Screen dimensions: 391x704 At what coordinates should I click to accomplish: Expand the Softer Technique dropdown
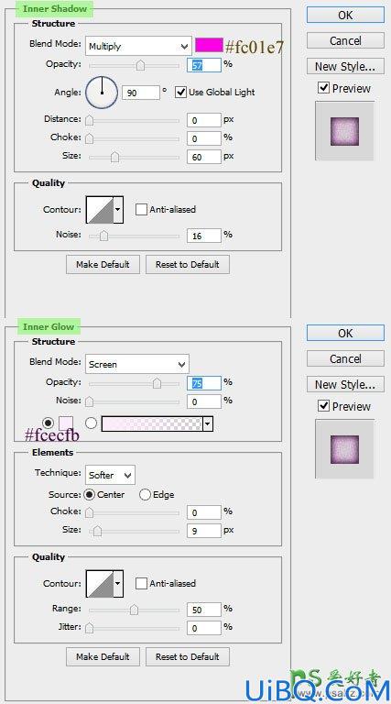[110, 475]
